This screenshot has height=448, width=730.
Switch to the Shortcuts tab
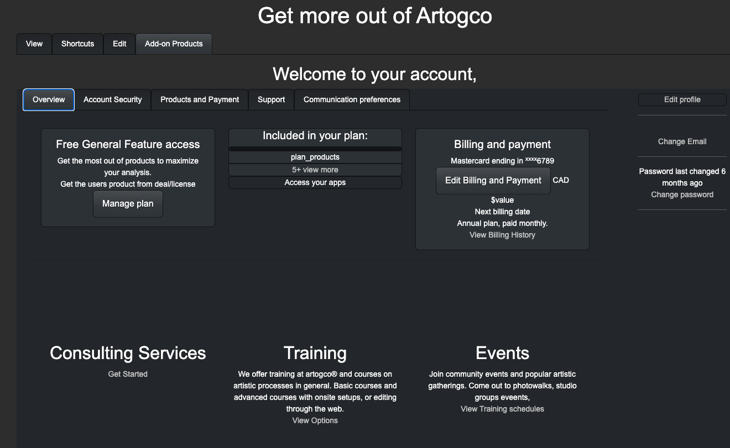[x=78, y=44]
